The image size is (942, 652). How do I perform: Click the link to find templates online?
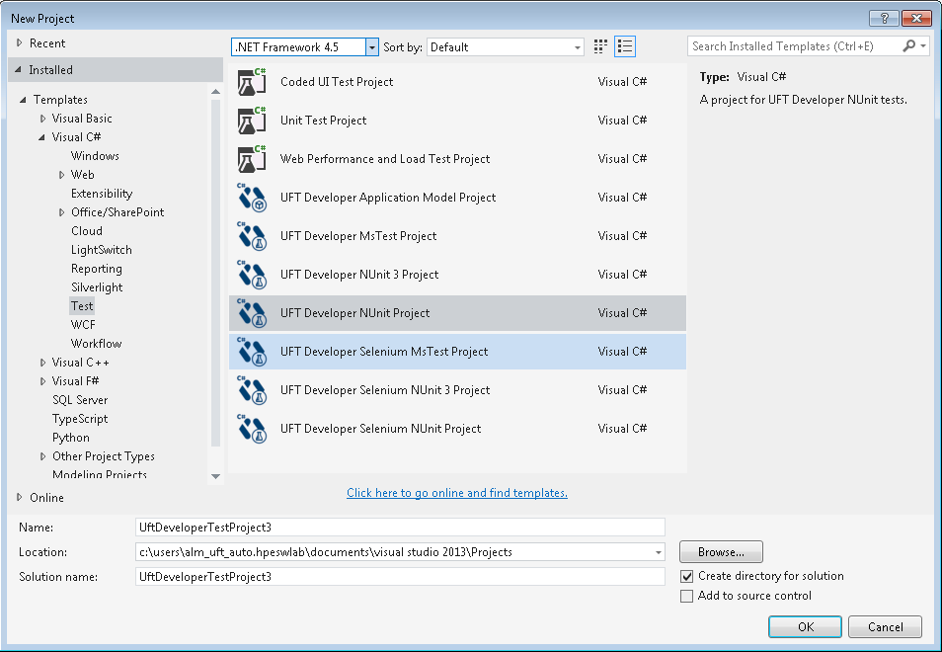pyautogui.click(x=456, y=493)
